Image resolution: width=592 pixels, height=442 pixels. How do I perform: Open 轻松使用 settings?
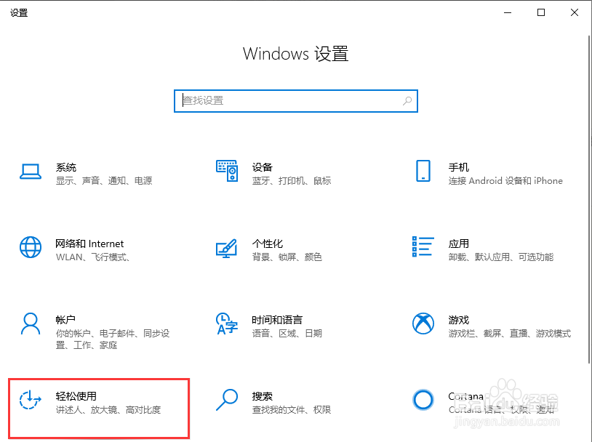(77, 395)
